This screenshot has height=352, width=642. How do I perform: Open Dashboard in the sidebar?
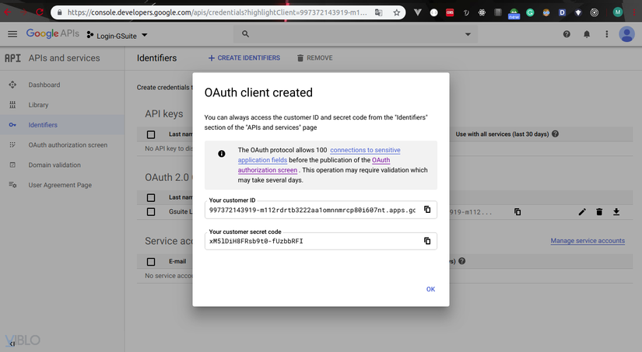44,85
